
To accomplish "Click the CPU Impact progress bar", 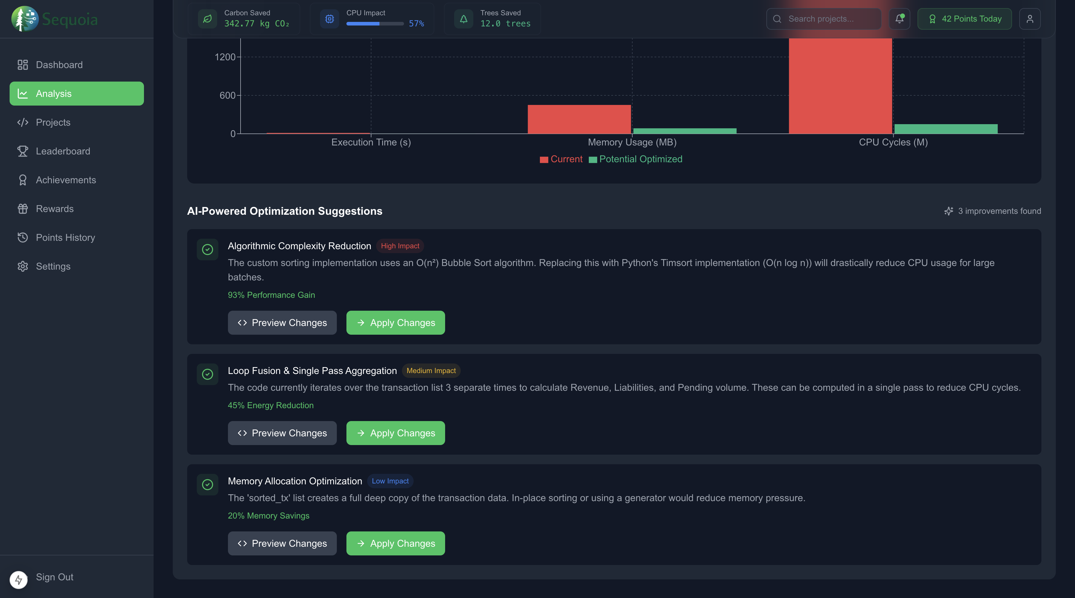I will click(375, 24).
